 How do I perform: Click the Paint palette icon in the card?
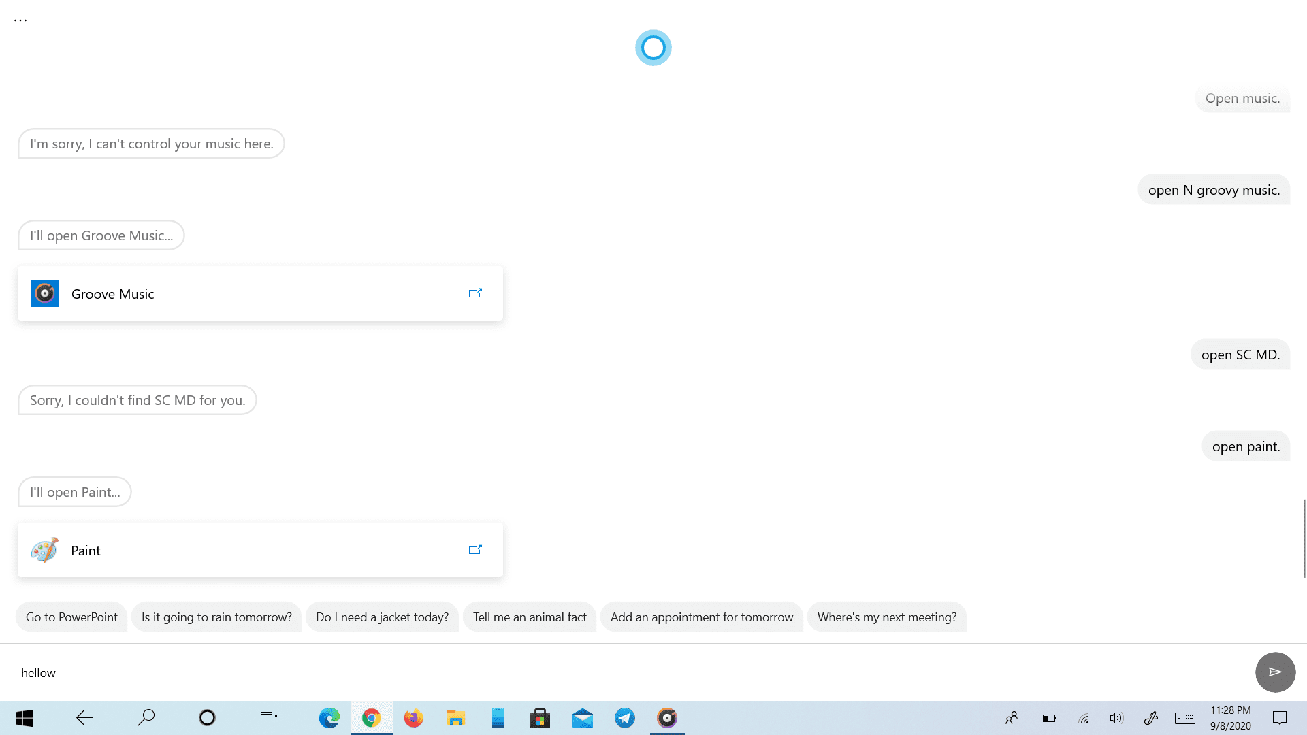(45, 550)
